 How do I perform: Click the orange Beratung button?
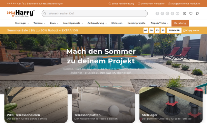pyautogui.click(x=180, y=23)
